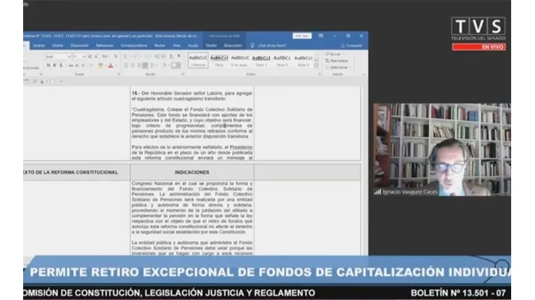
Task: Center the paragraph alignment
Action: coord(132,66)
